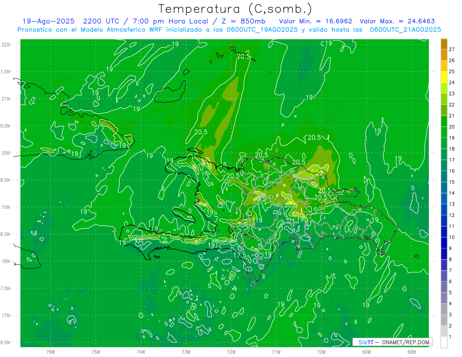462x357 pixels.
Task: Click the '70W' longitude axis label
Action: coord(321,352)
